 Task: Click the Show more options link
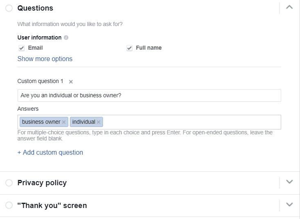[x=45, y=59]
